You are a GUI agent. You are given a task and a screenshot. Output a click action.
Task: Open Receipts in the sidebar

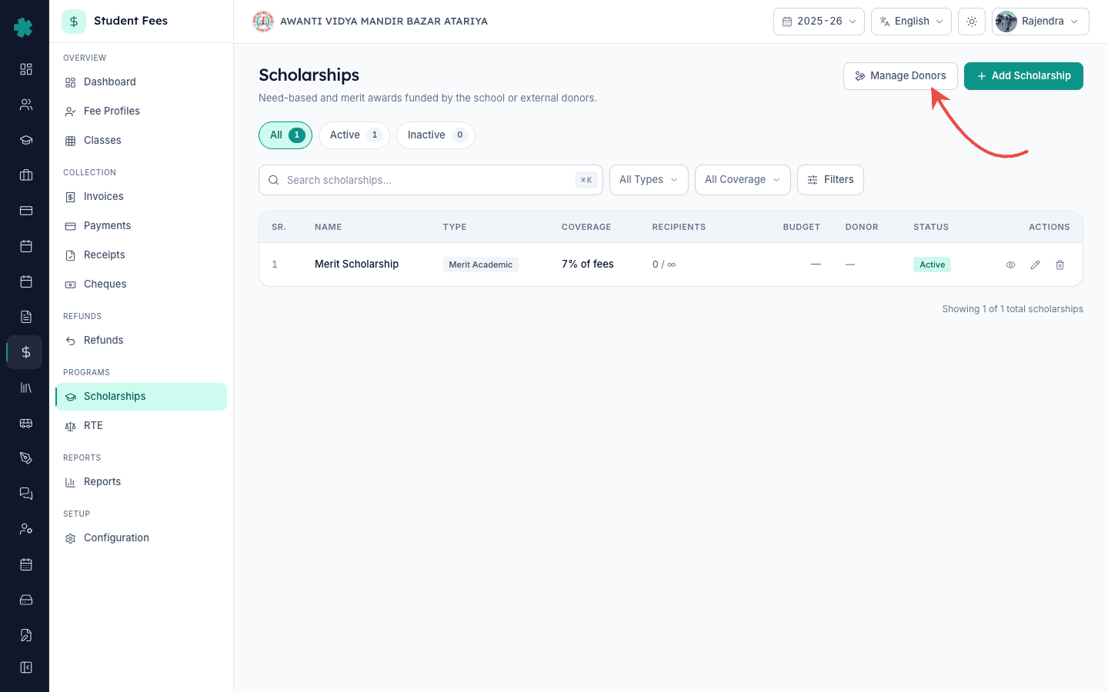click(141, 255)
